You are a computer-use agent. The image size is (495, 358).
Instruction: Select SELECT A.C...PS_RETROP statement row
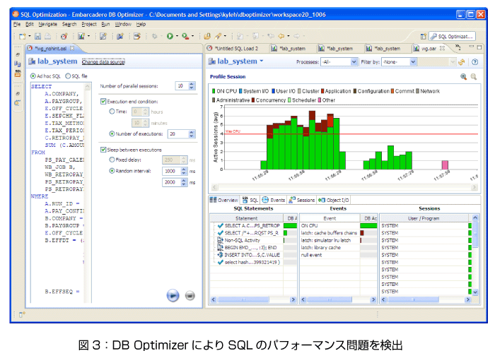pyautogui.click(x=253, y=225)
